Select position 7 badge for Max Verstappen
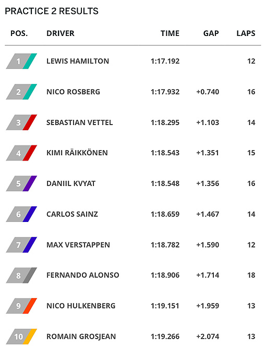 [x=21, y=245]
